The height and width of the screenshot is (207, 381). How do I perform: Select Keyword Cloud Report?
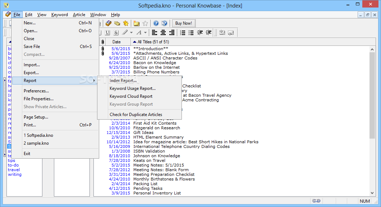(139, 96)
